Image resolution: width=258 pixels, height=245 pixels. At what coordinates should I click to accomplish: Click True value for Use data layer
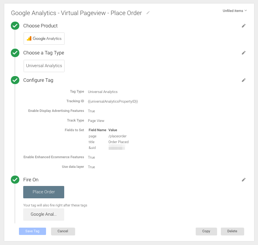(x=91, y=167)
